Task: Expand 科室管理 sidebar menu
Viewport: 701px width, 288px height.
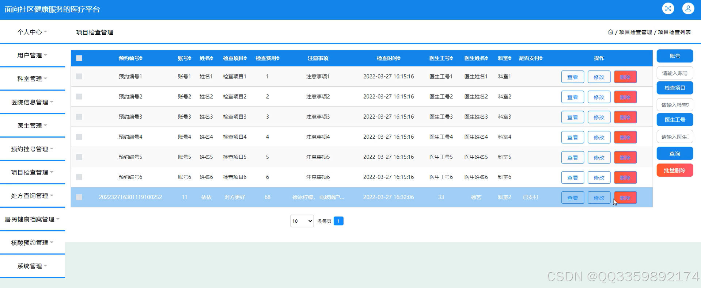Action: click(32, 78)
